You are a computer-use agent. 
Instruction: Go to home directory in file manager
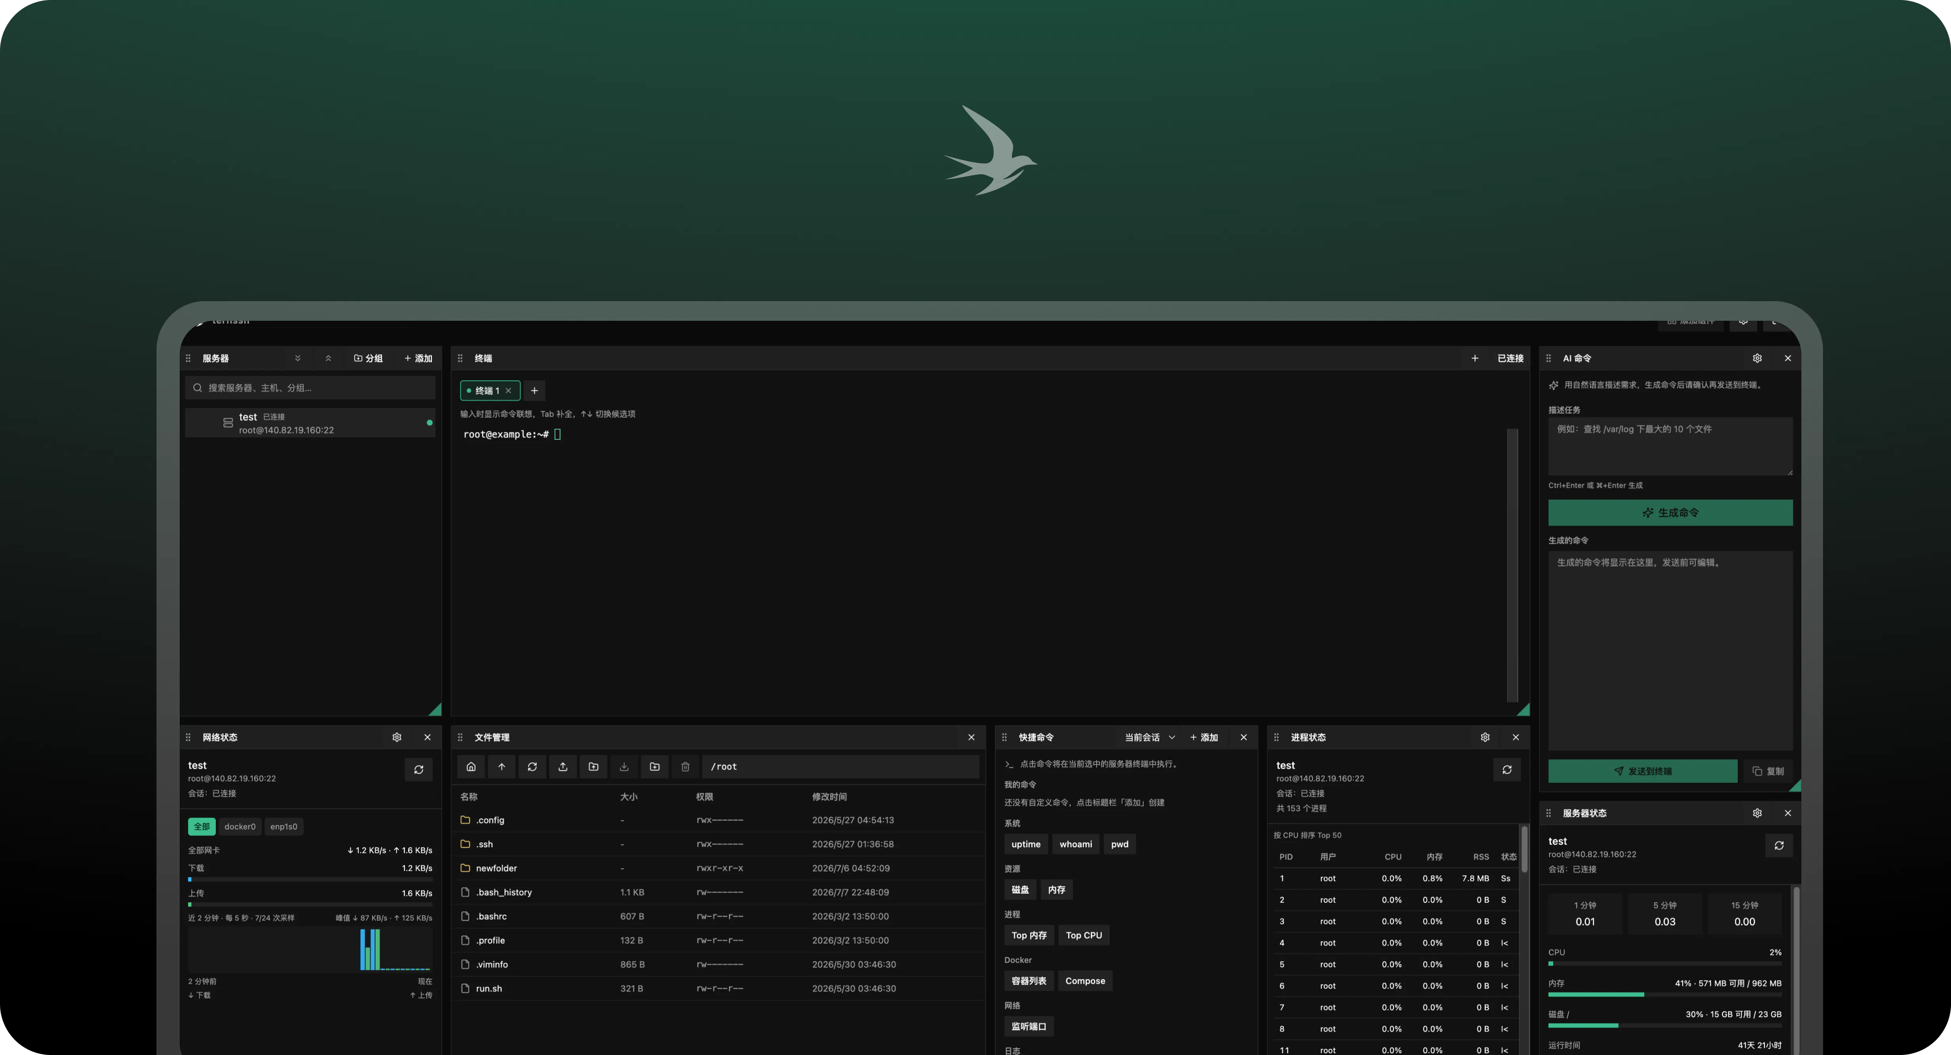point(471,766)
